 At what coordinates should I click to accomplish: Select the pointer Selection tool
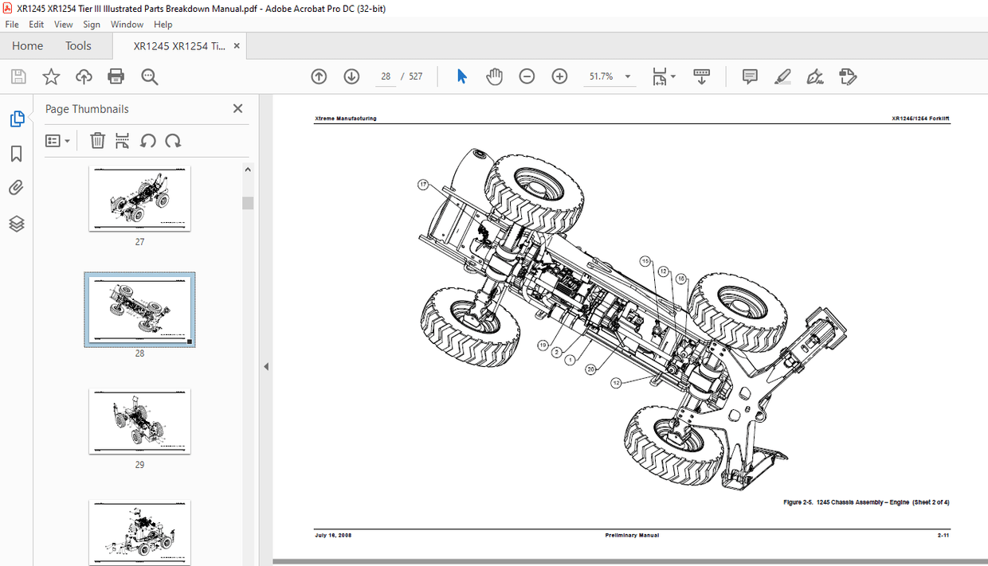tap(461, 76)
